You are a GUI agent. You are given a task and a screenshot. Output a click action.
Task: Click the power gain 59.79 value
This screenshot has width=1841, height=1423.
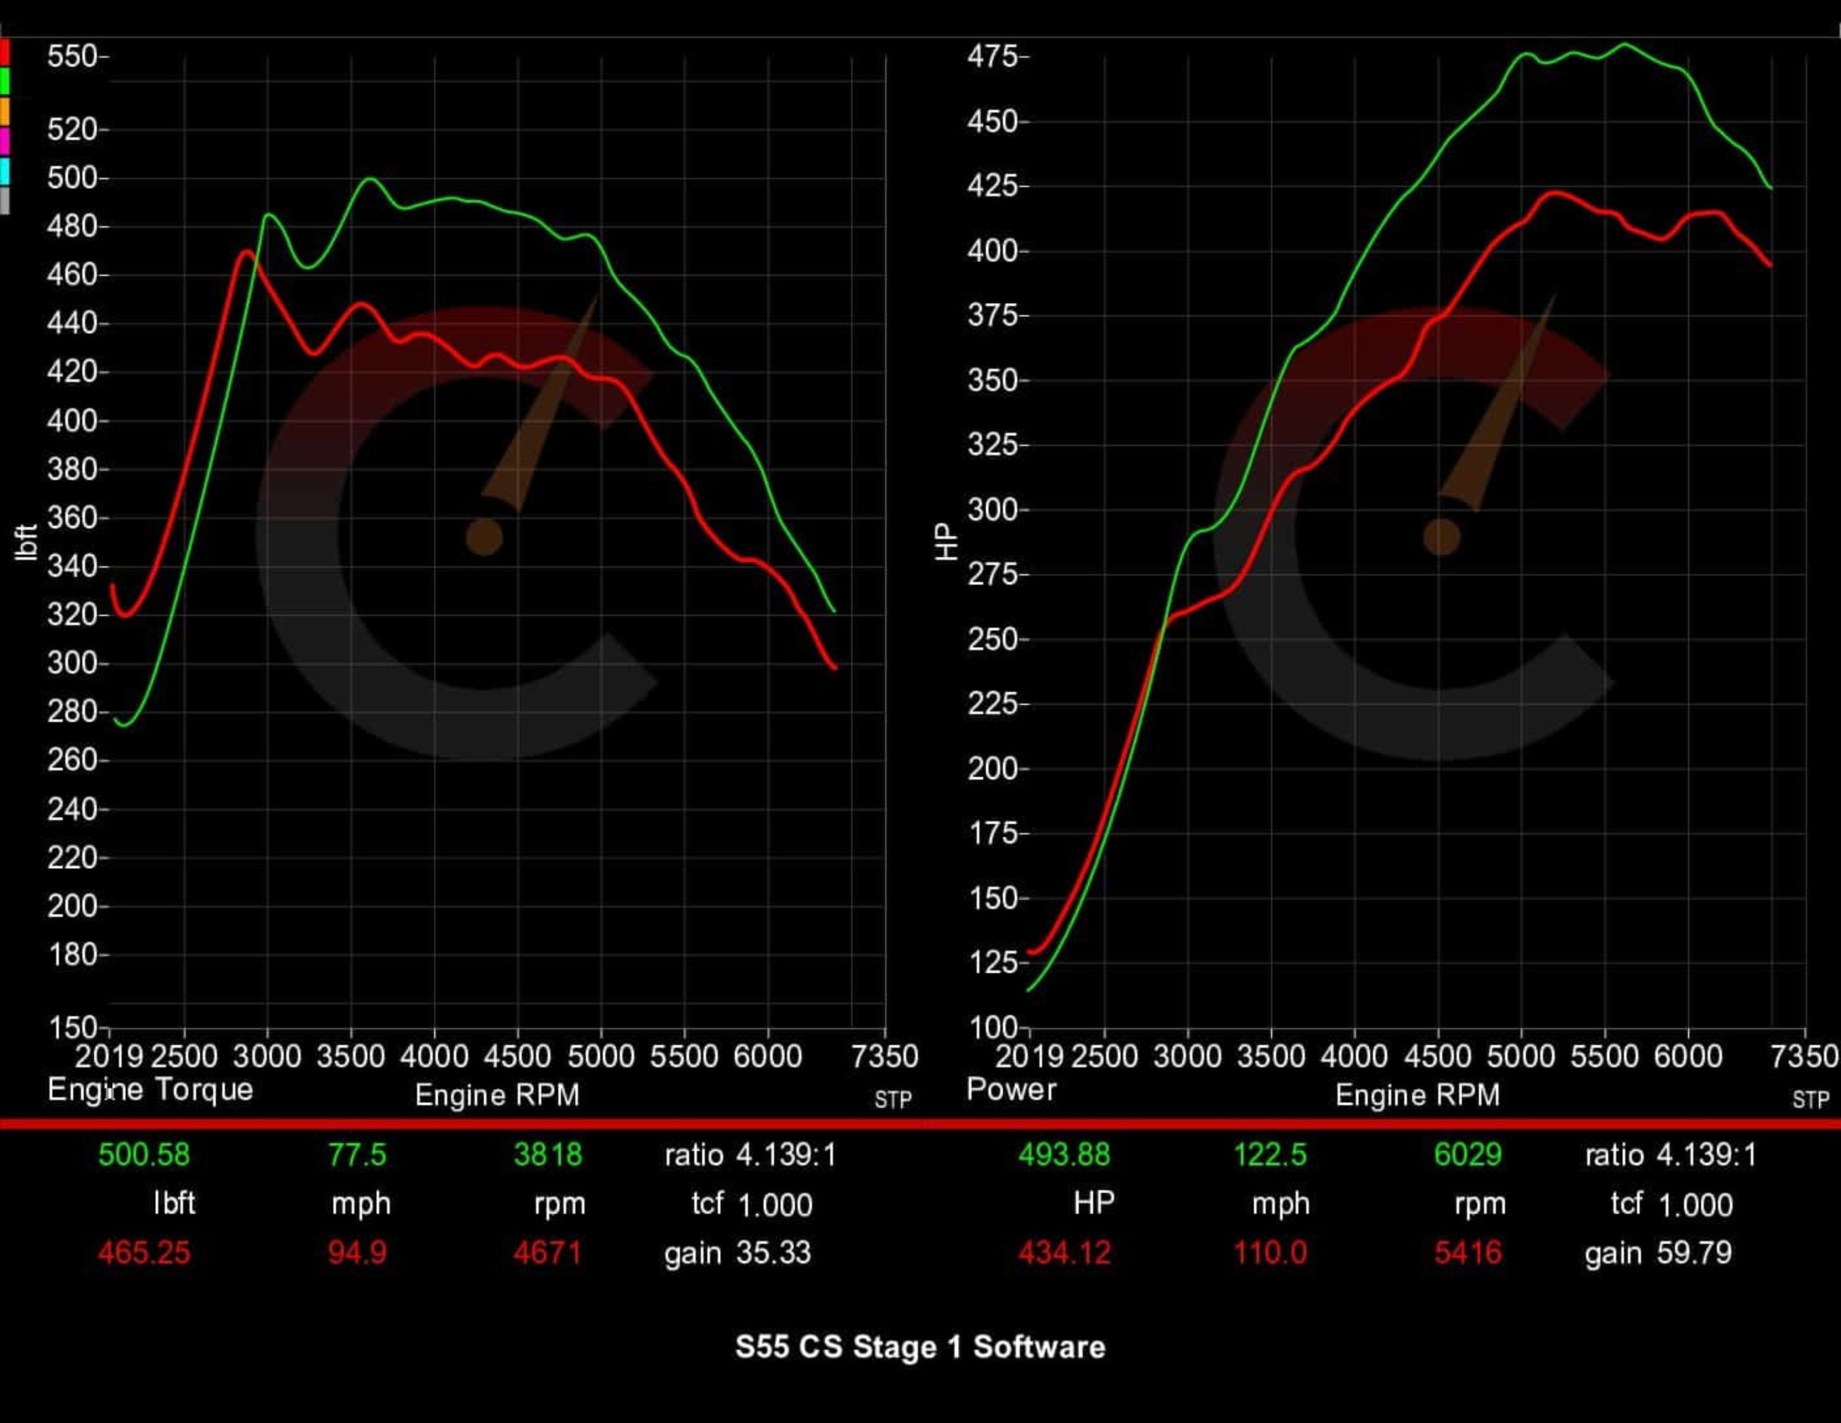pyautogui.click(x=1693, y=1253)
